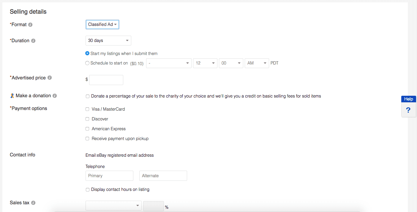Open the Classified Ad format dropdown
The height and width of the screenshot is (212, 417).
(x=102, y=25)
